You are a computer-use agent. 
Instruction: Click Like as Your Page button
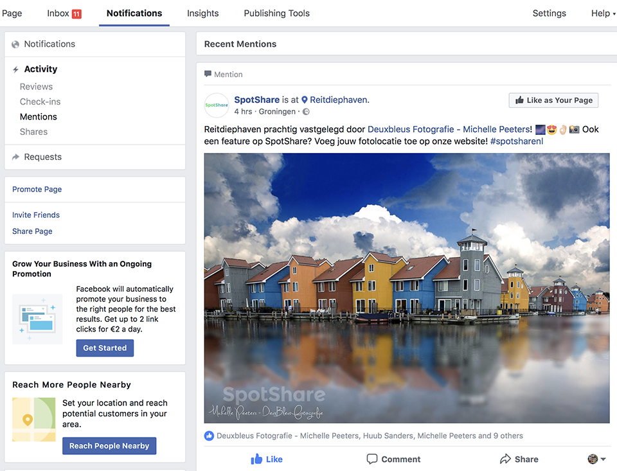coord(553,100)
